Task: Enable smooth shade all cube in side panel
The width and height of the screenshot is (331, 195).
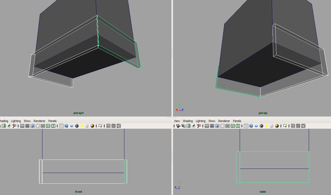Action: tap(251, 126)
